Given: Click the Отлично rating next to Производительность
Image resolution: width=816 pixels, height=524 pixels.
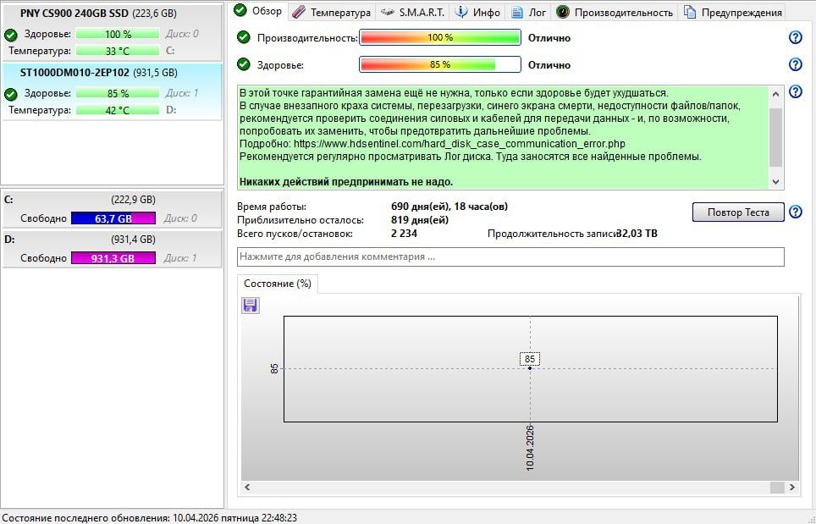Looking at the screenshot, I should pos(549,38).
